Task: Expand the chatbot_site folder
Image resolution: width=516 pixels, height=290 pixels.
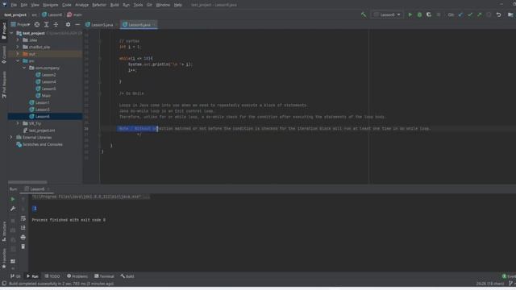Action: pyautogui.click(x=18, y=47)
